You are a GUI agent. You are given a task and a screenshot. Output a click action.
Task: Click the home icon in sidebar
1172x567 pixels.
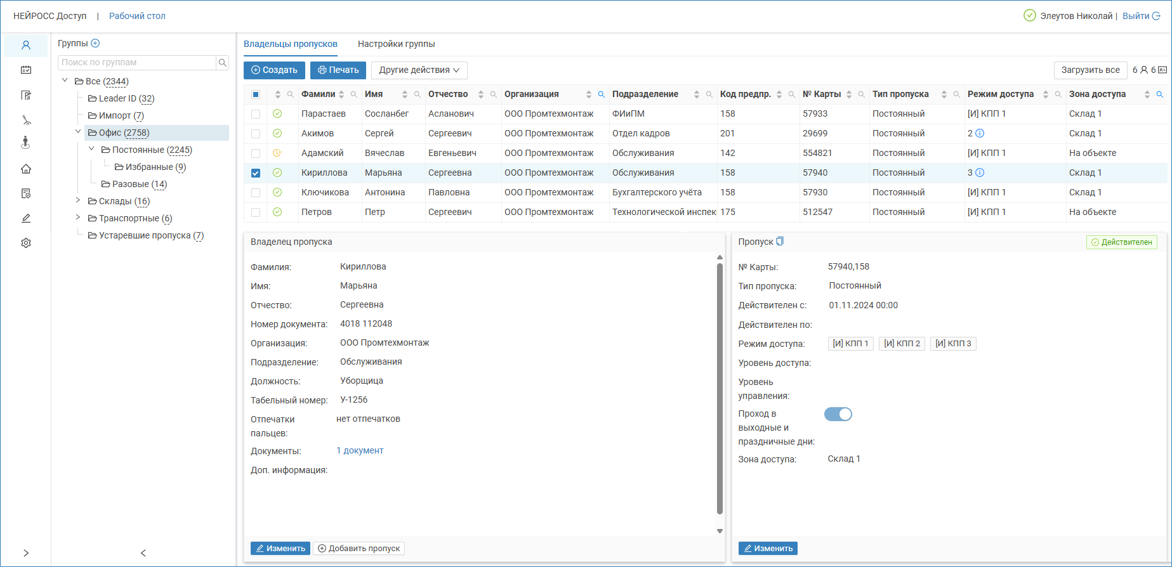coord(26,169)
